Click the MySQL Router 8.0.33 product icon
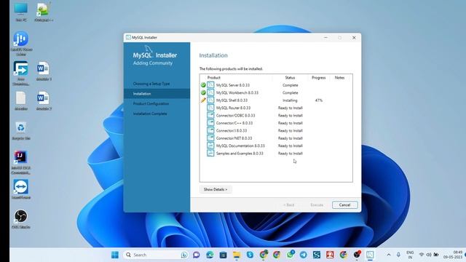 [210, 108]
